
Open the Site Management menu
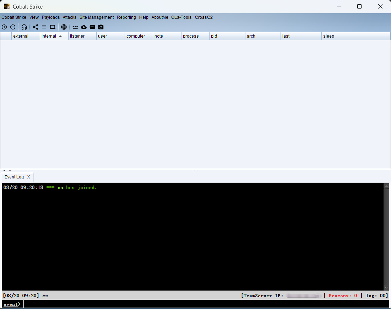pos(97,17)
